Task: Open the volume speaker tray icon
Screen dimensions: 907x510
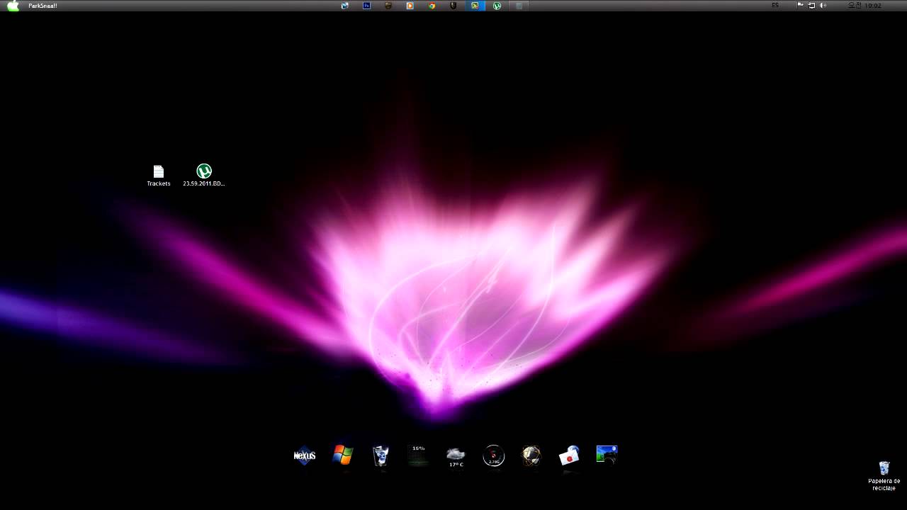Action: (x=823, y=5)
